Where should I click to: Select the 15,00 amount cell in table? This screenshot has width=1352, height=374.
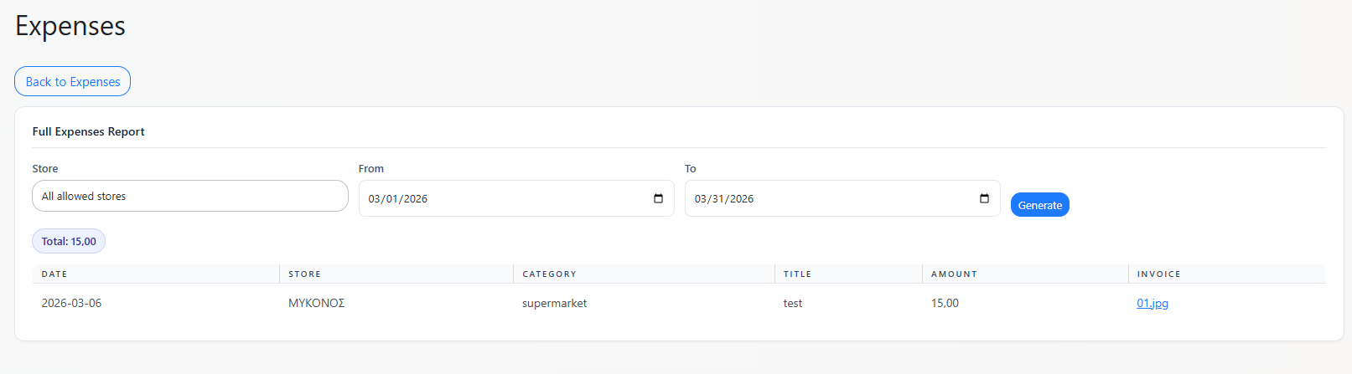[945, 303]
